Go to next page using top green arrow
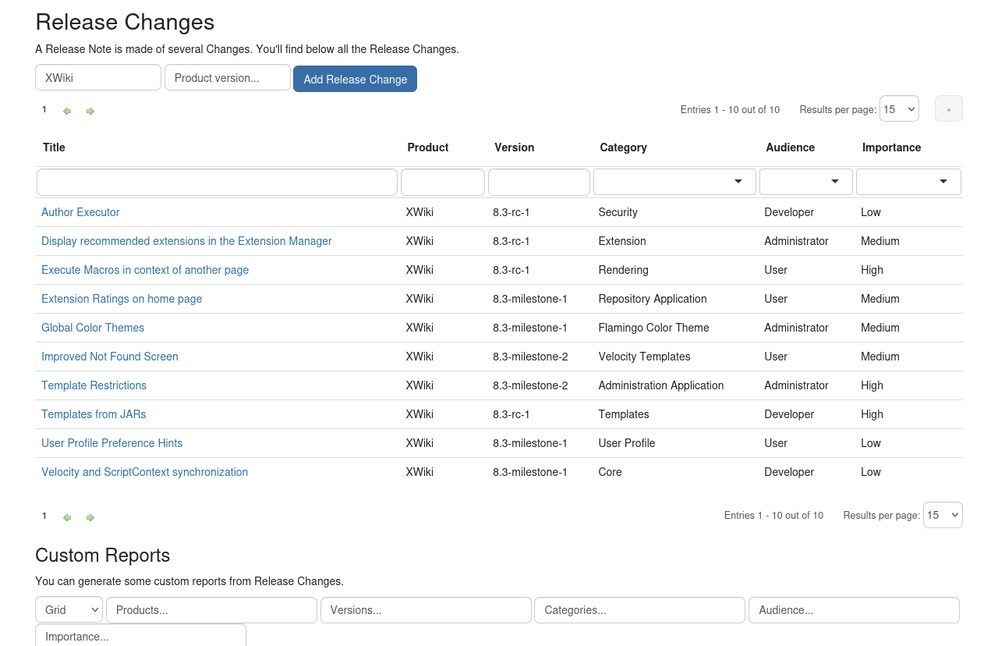Screen dimensions: 998x646 tap(90, 112)
